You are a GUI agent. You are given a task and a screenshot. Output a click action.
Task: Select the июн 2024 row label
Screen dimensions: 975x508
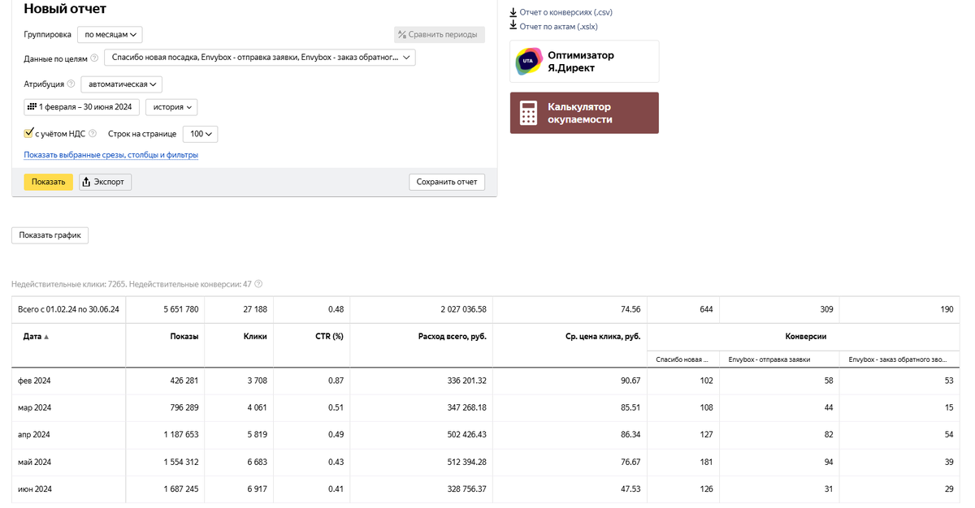tap(35, 489)
